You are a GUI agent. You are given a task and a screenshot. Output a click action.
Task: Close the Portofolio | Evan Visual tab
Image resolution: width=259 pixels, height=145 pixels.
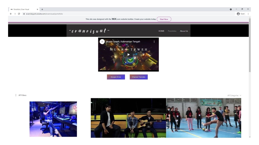(x=37, y=9)
